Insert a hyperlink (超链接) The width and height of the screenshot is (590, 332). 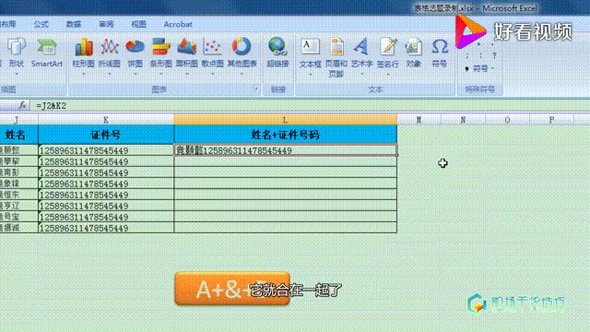(x=277, y=53)
